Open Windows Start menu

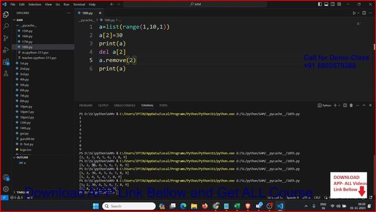96,206
